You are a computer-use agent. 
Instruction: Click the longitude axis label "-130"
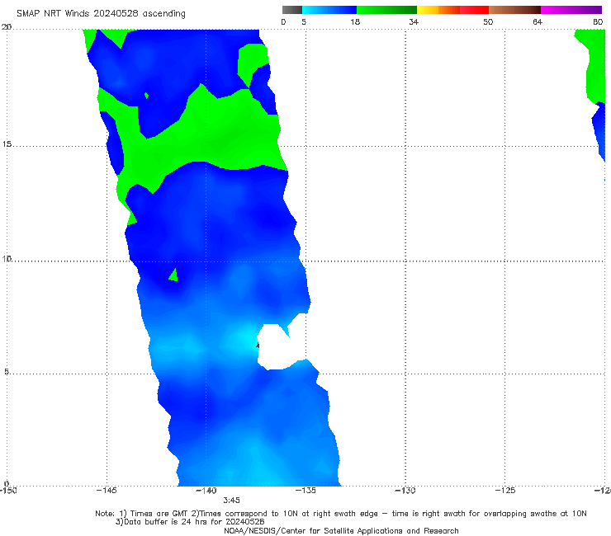405,491
